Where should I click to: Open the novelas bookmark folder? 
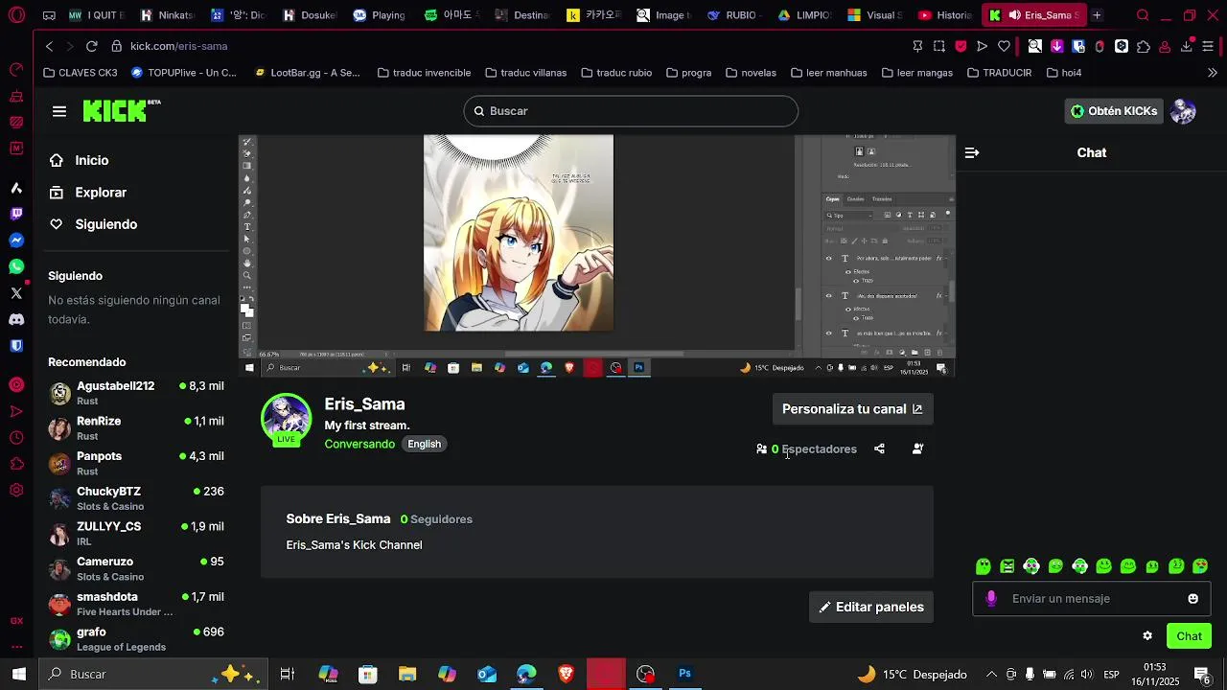click(x=751, y=73)
